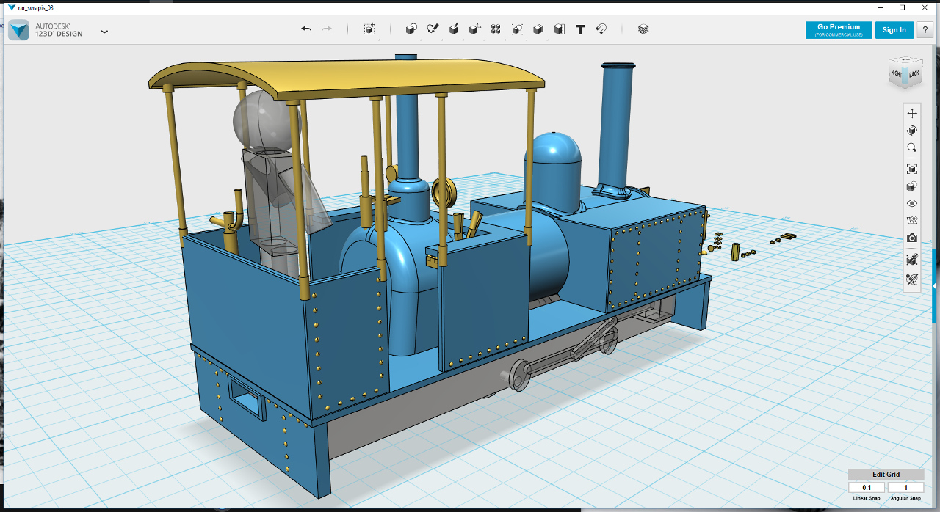Screen dimensions: 940x512
Task: Click the Sign In button
Action: (894, 30)
